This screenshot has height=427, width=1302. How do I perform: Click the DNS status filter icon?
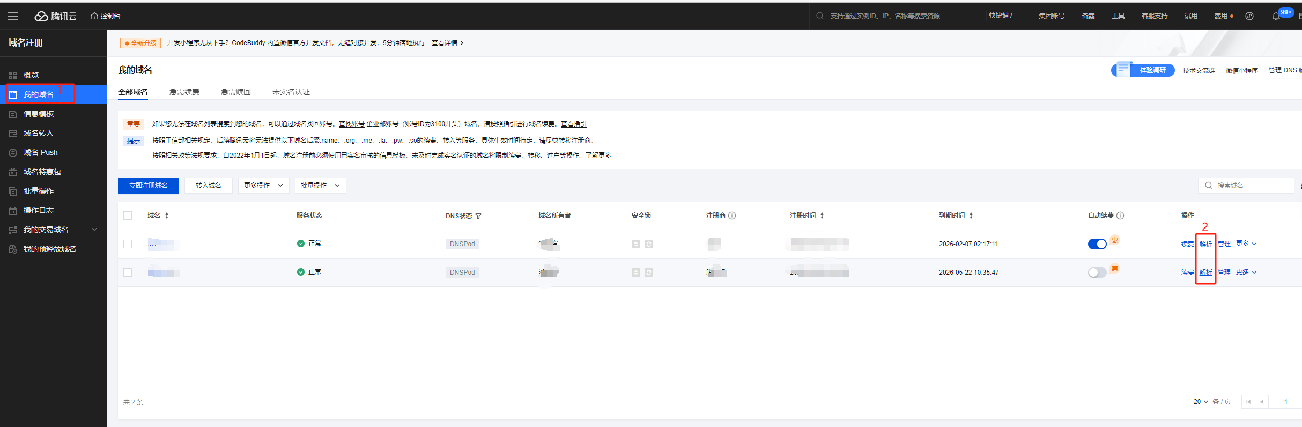[478, 216]
